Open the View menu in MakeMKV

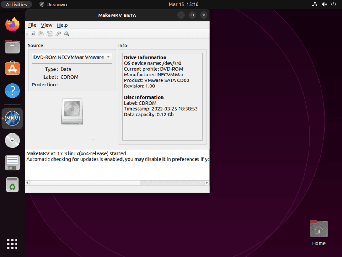tap(46, 25)
